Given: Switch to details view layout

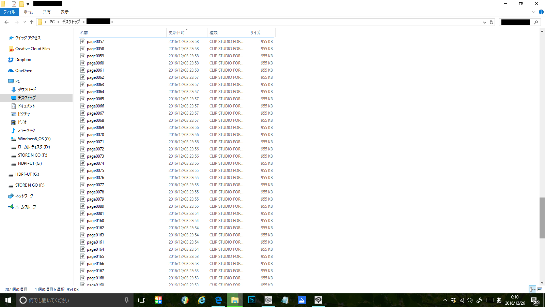Looking at the screenshot, I should click(532, 289).
